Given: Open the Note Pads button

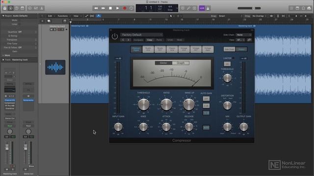Looking at the screenshot, I should 297,8.
